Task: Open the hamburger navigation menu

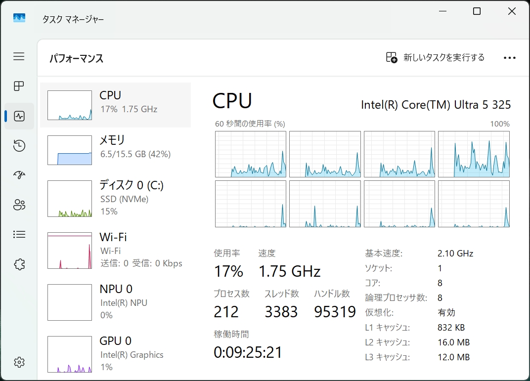Action: (x=19, y=56)
